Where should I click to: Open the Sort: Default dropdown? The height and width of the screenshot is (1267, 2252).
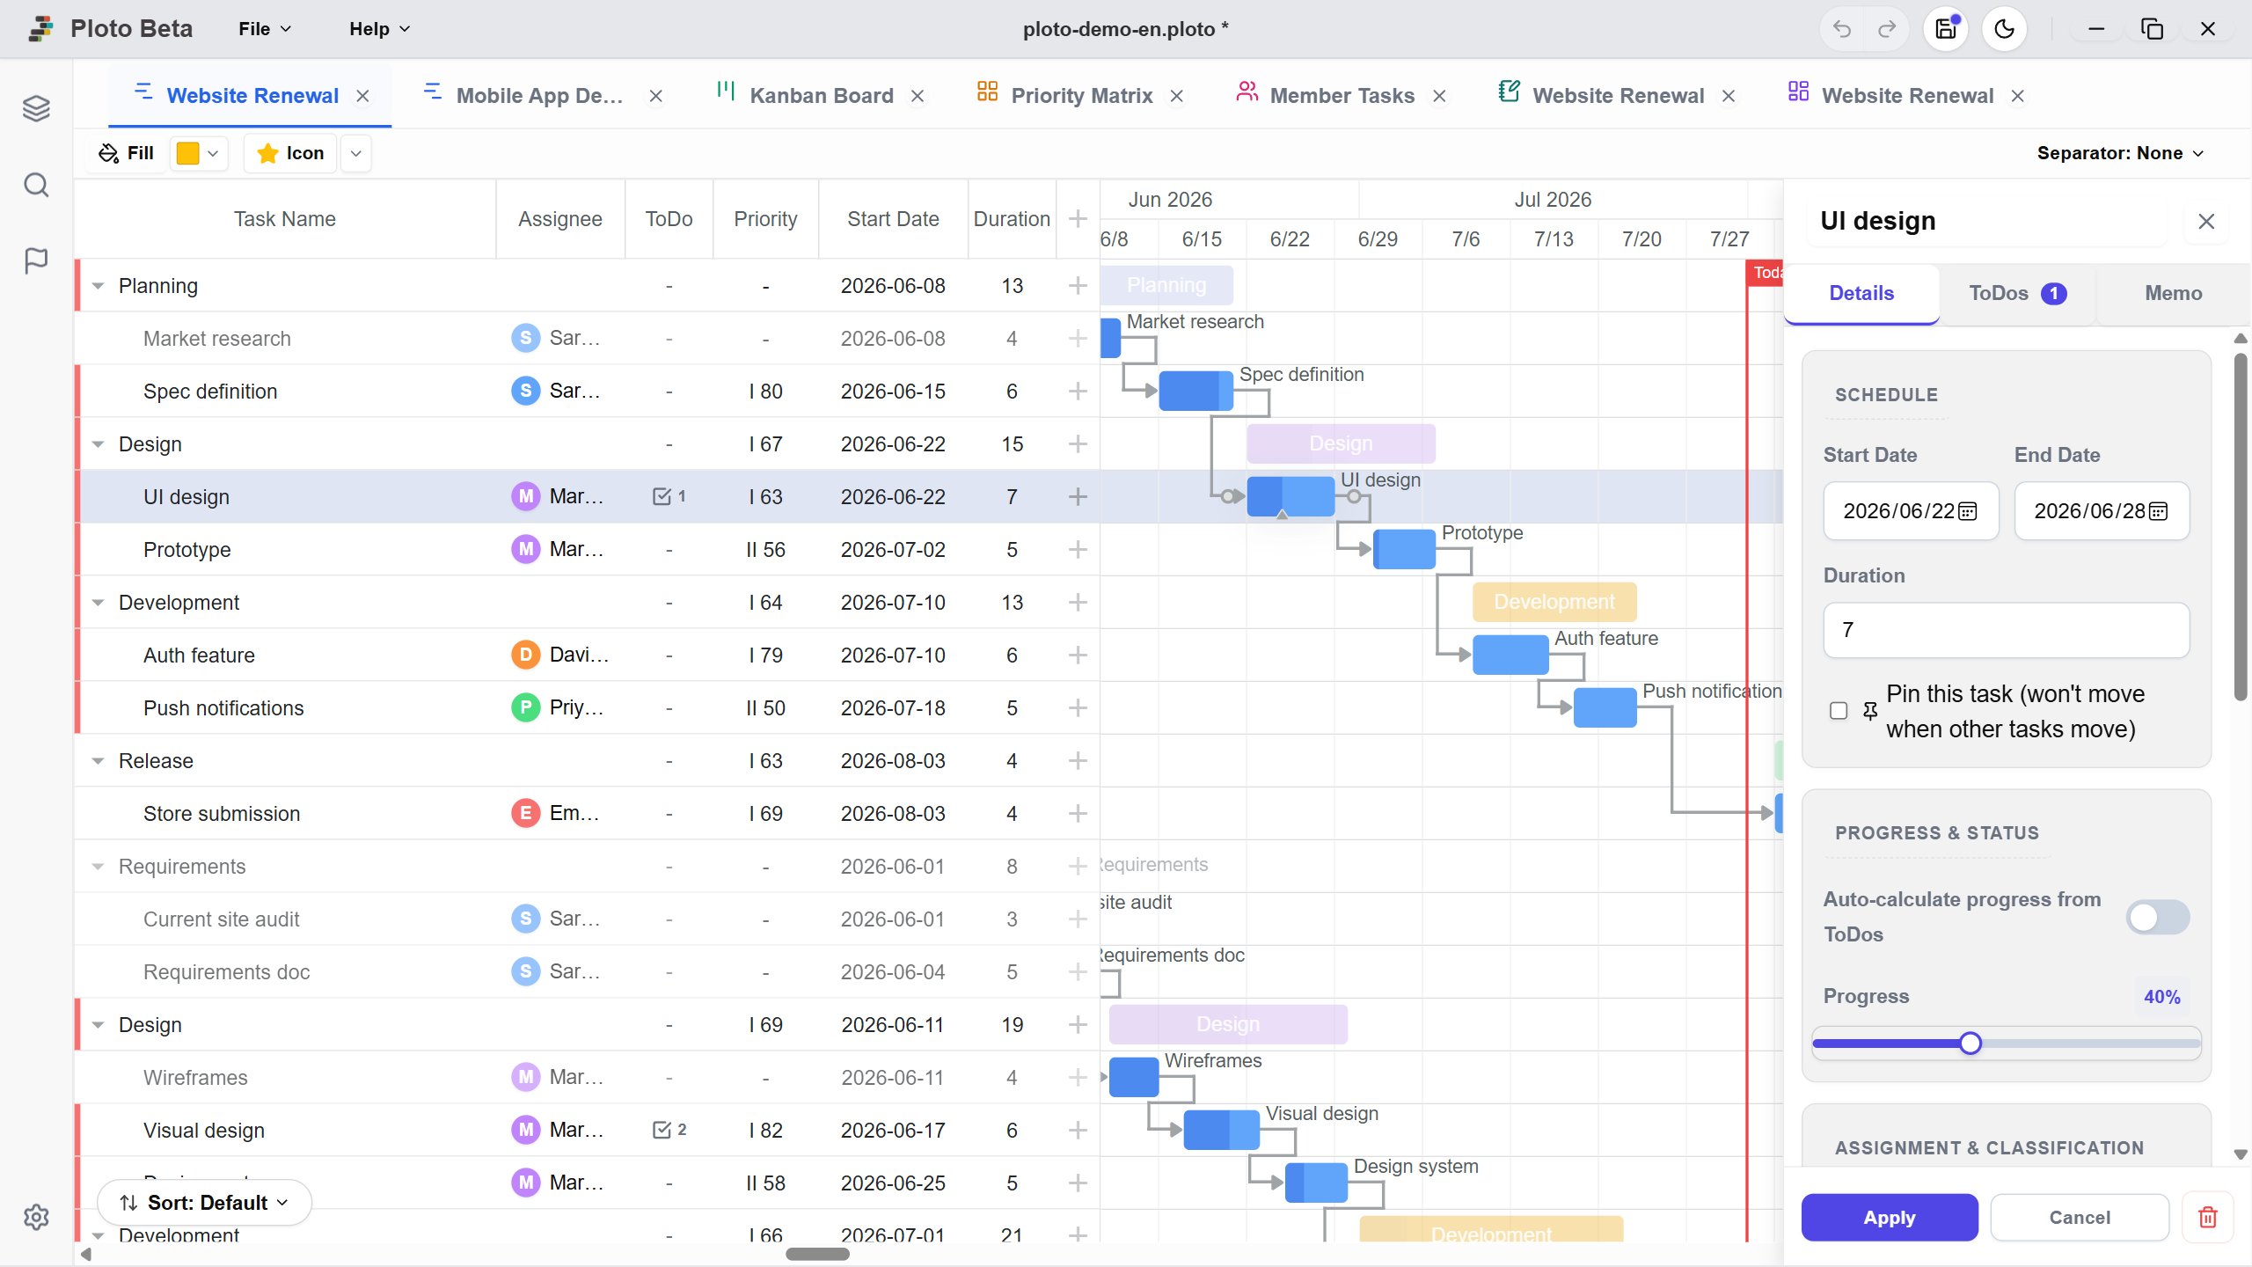point(205,1202)
